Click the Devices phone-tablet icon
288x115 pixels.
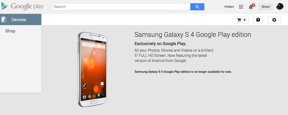tap(4, 20)
